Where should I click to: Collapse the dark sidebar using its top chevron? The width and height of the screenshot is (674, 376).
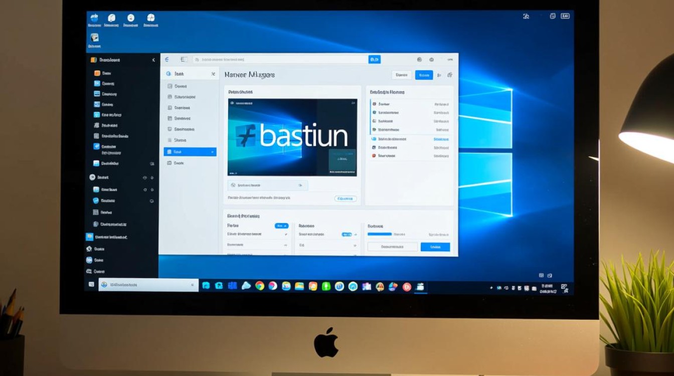[x=153, y=60]
